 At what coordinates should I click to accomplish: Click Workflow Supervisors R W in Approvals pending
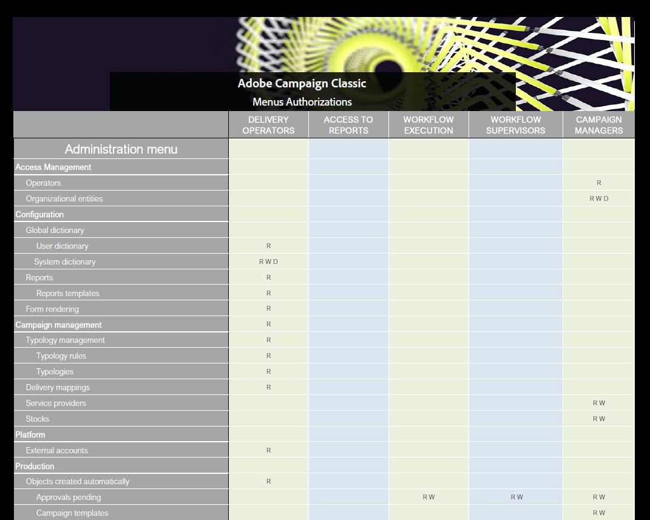point(516,497)
